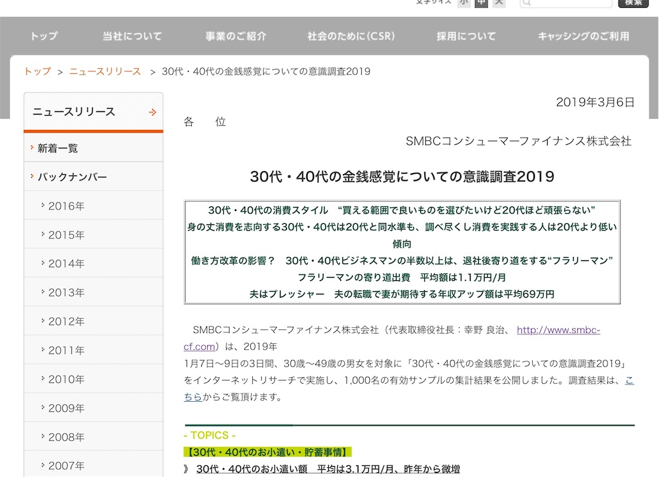659x477 pixels.
Task: Set font size to 小 (small)
Action: point(463,3)
